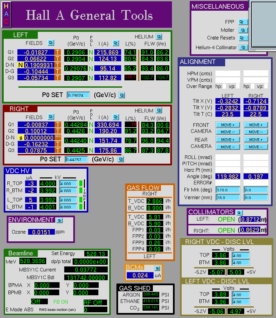
Task: Select RIGHT VDC DISC LVL TOP volts input
Action: 241,255
